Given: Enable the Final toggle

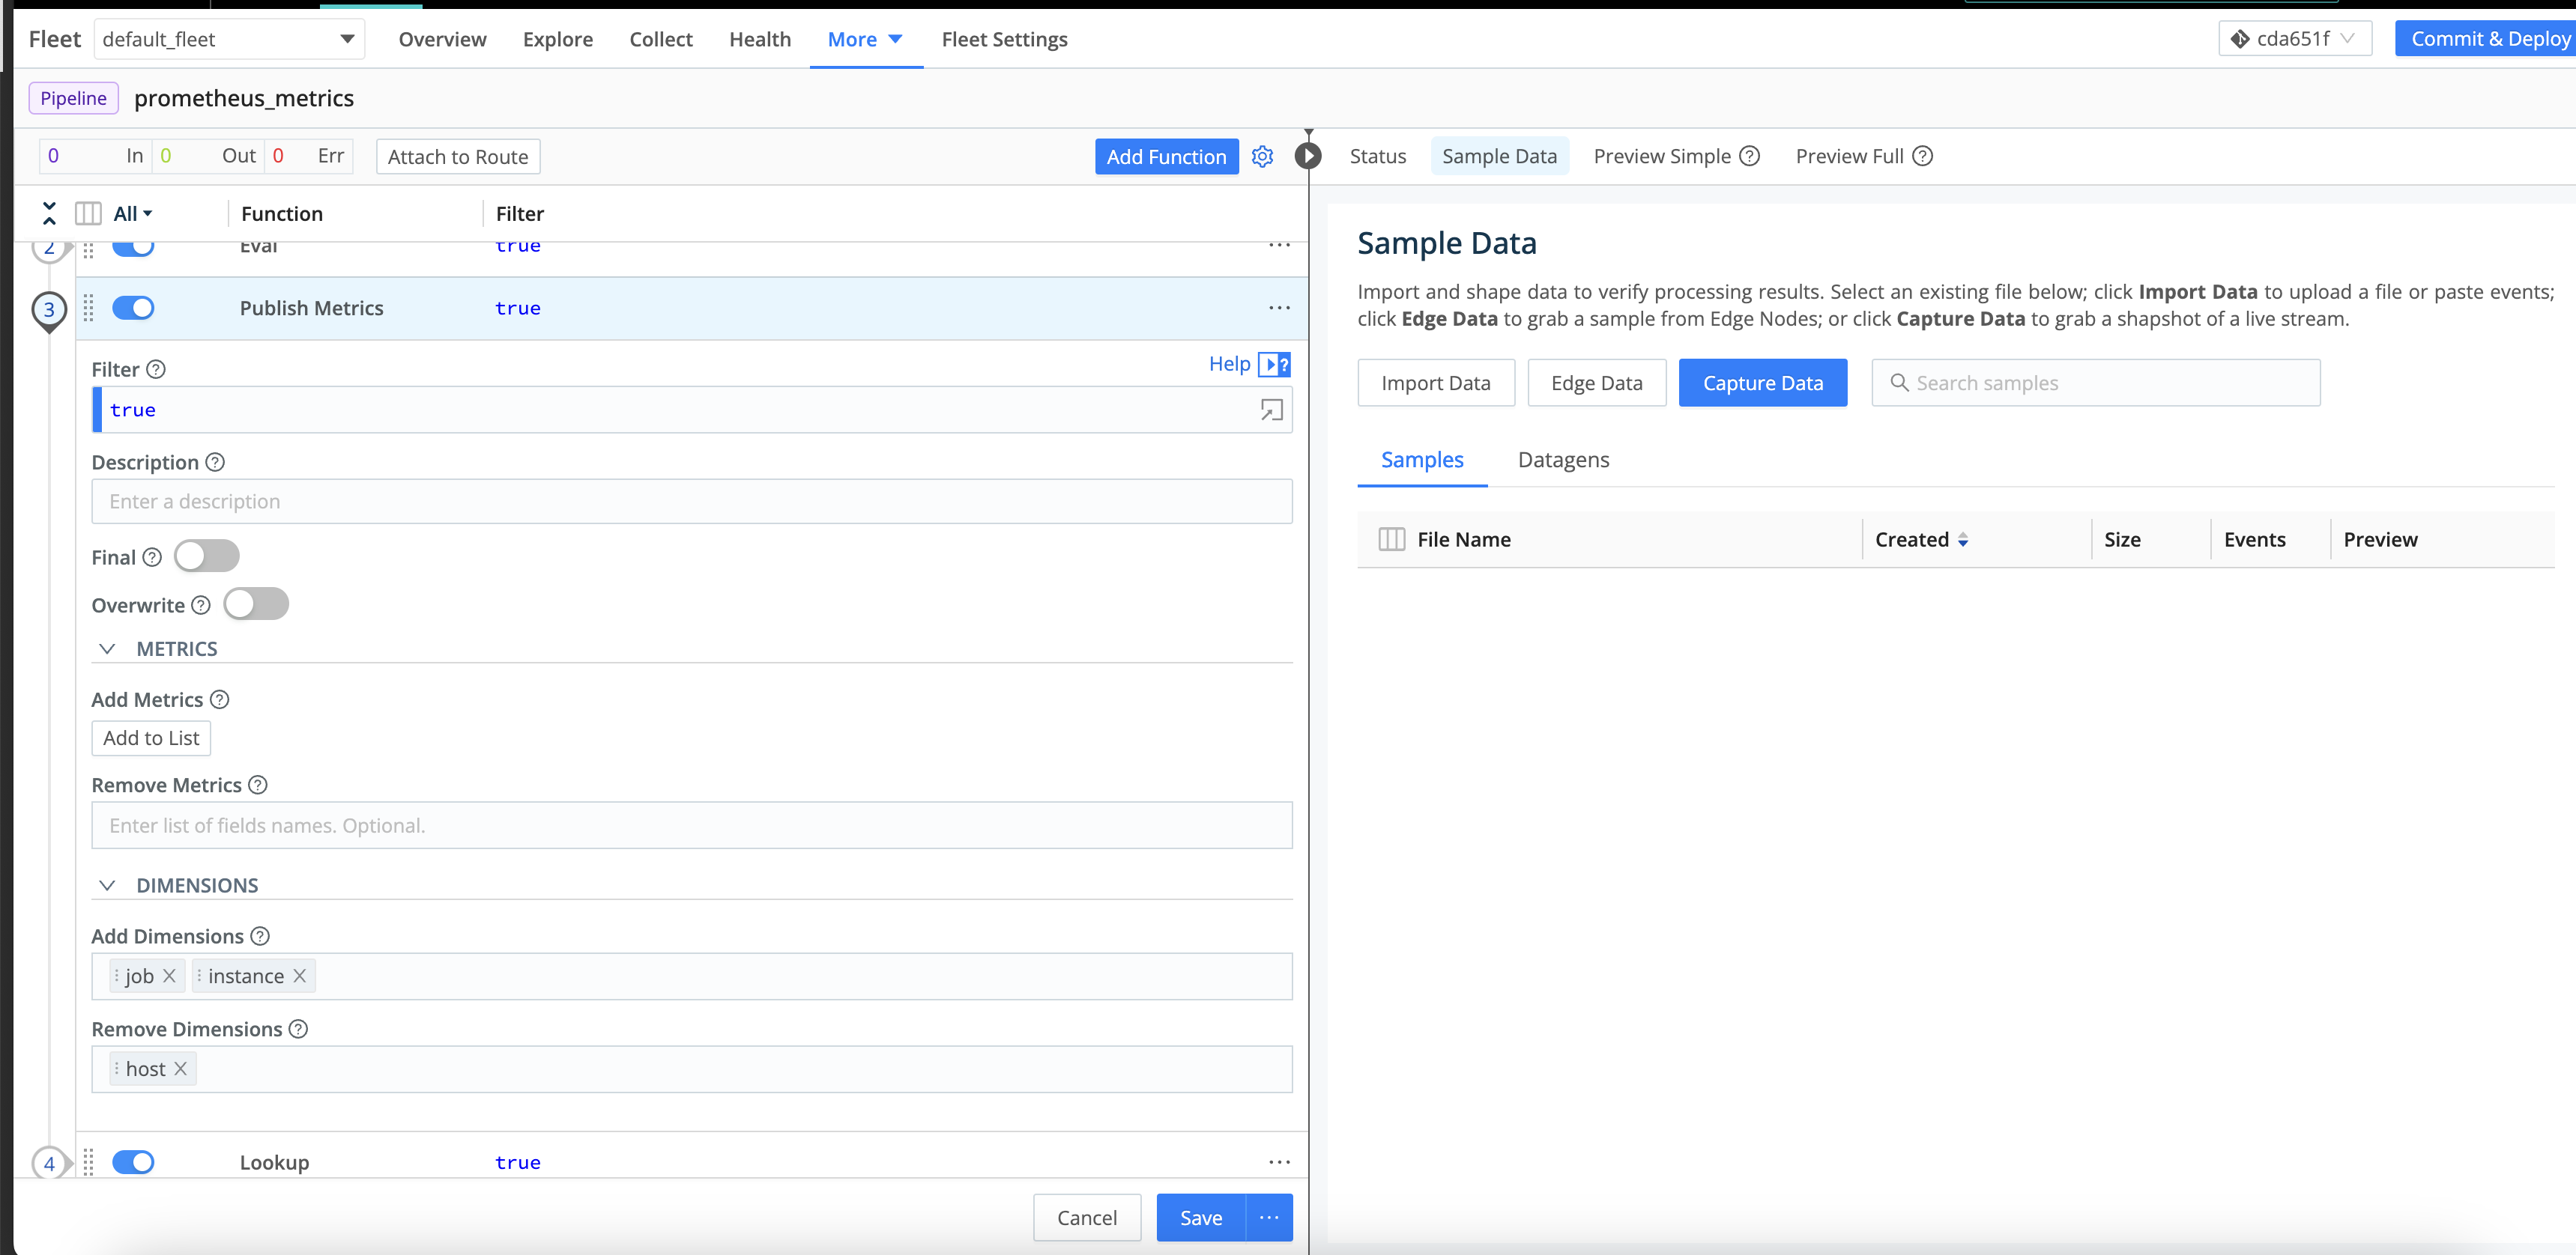Looking at the screenshot, I should pos(207,556).
